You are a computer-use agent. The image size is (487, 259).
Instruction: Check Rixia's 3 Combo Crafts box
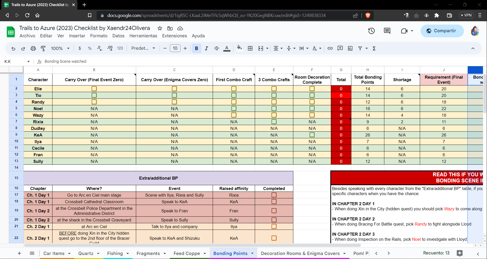274,122
